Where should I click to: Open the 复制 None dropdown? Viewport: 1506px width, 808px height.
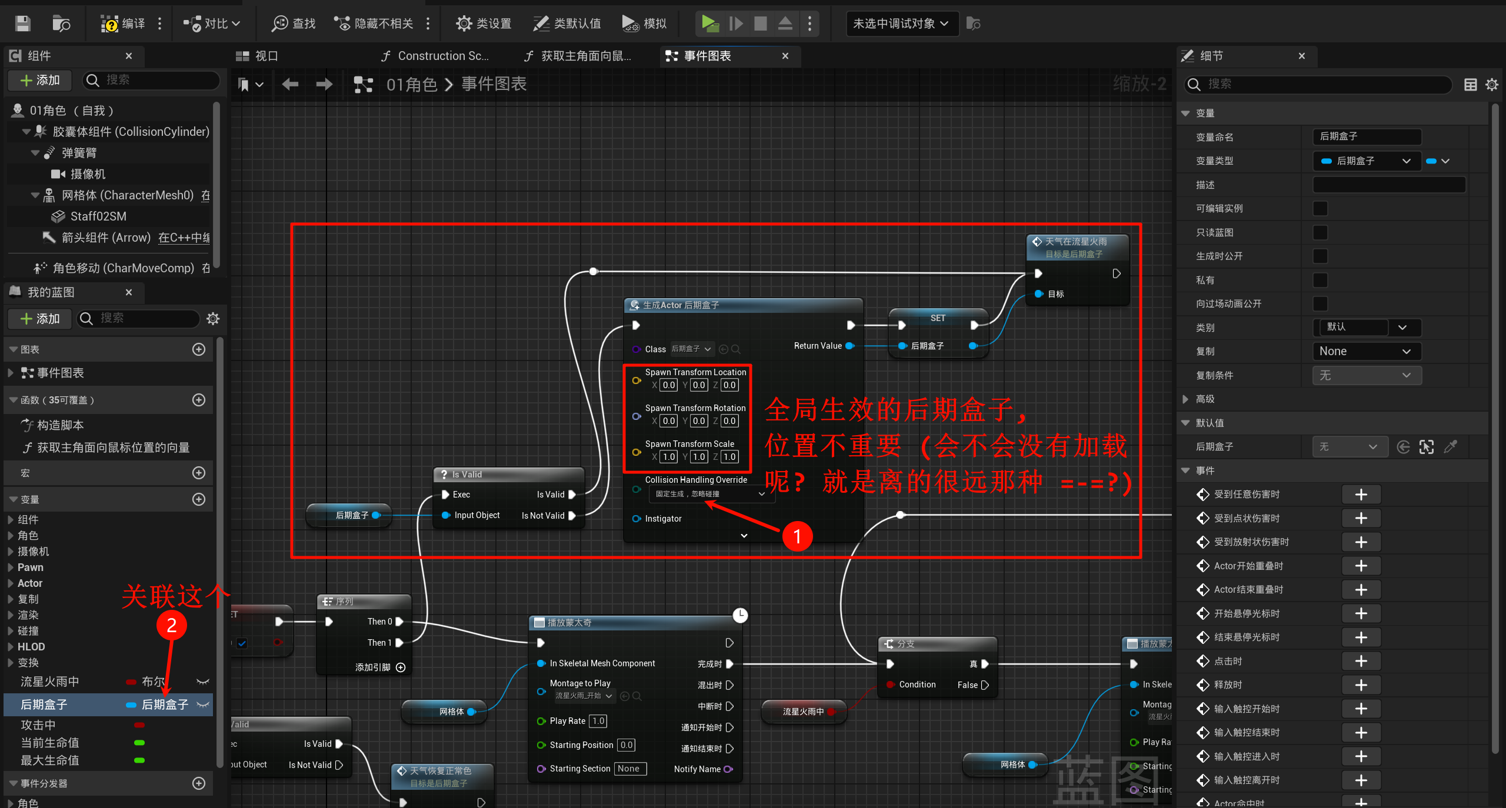1366,351
